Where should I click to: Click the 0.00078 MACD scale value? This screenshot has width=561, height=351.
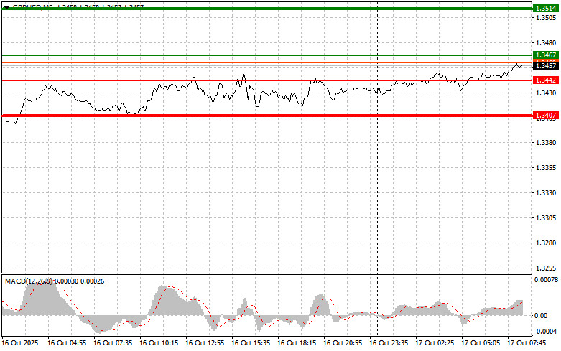(x=545, y=278)
